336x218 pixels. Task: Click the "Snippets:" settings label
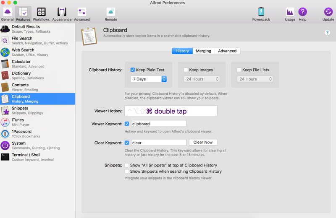pos(113,165)
